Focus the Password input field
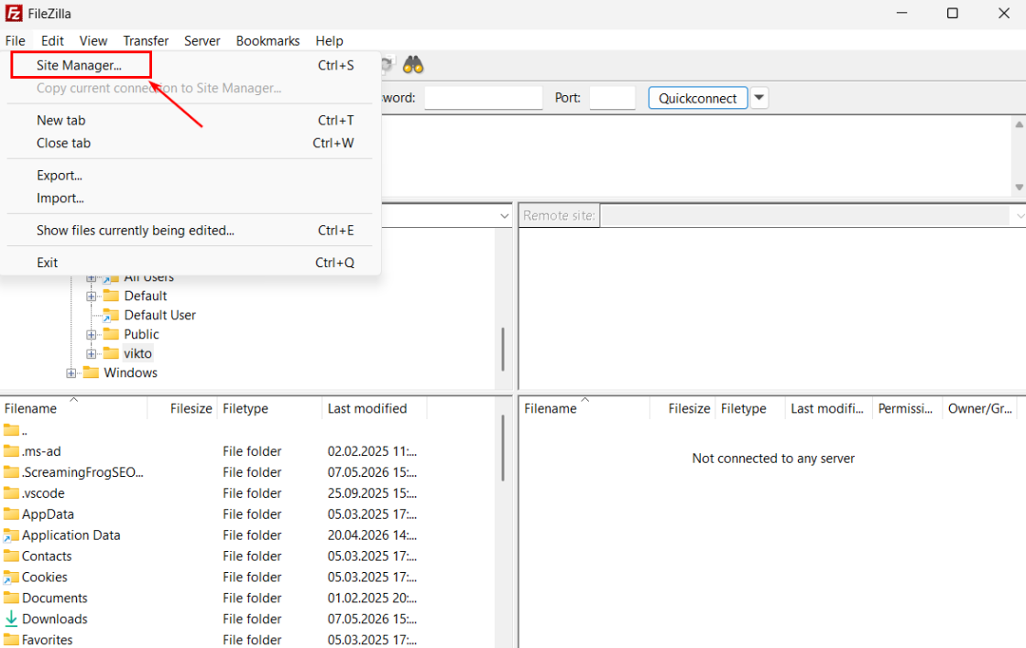This screenshot has width=1026, height=648. click(483, 98)
